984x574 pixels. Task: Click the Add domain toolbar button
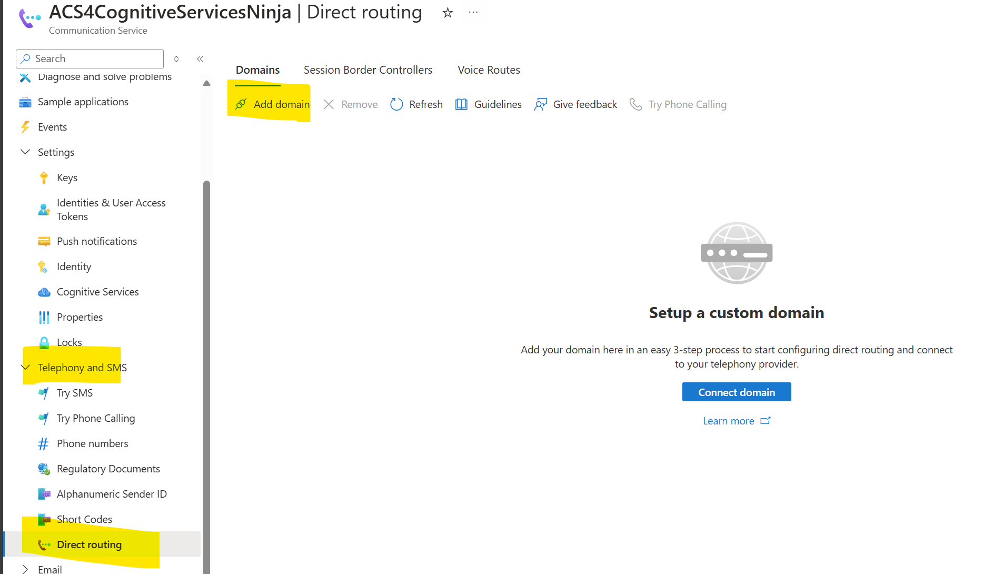[273, 105]
